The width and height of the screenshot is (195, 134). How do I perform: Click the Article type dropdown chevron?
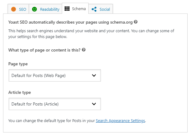point(94,104)
